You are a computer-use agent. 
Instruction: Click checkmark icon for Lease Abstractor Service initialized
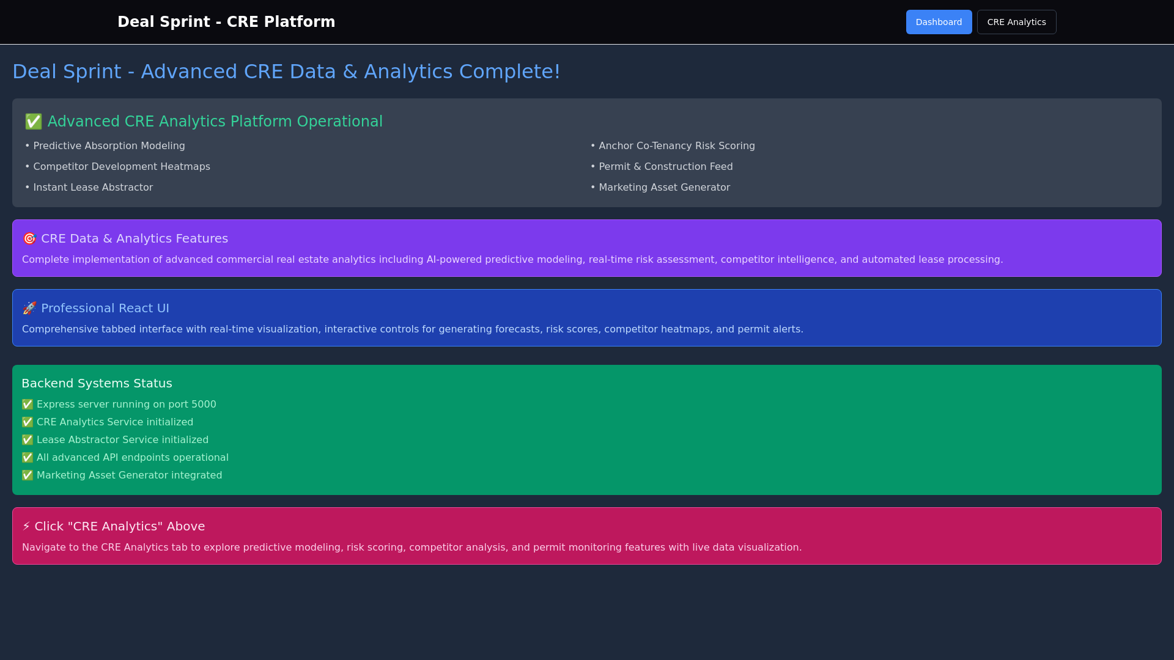(28, 440)
